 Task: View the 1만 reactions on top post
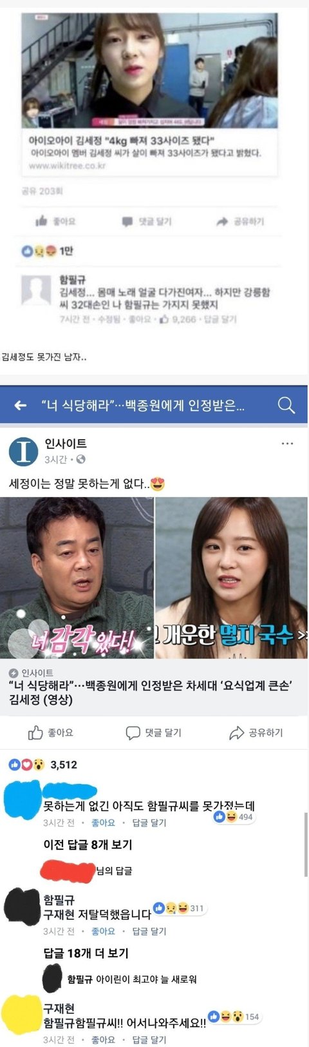click(x=48, y=251)
